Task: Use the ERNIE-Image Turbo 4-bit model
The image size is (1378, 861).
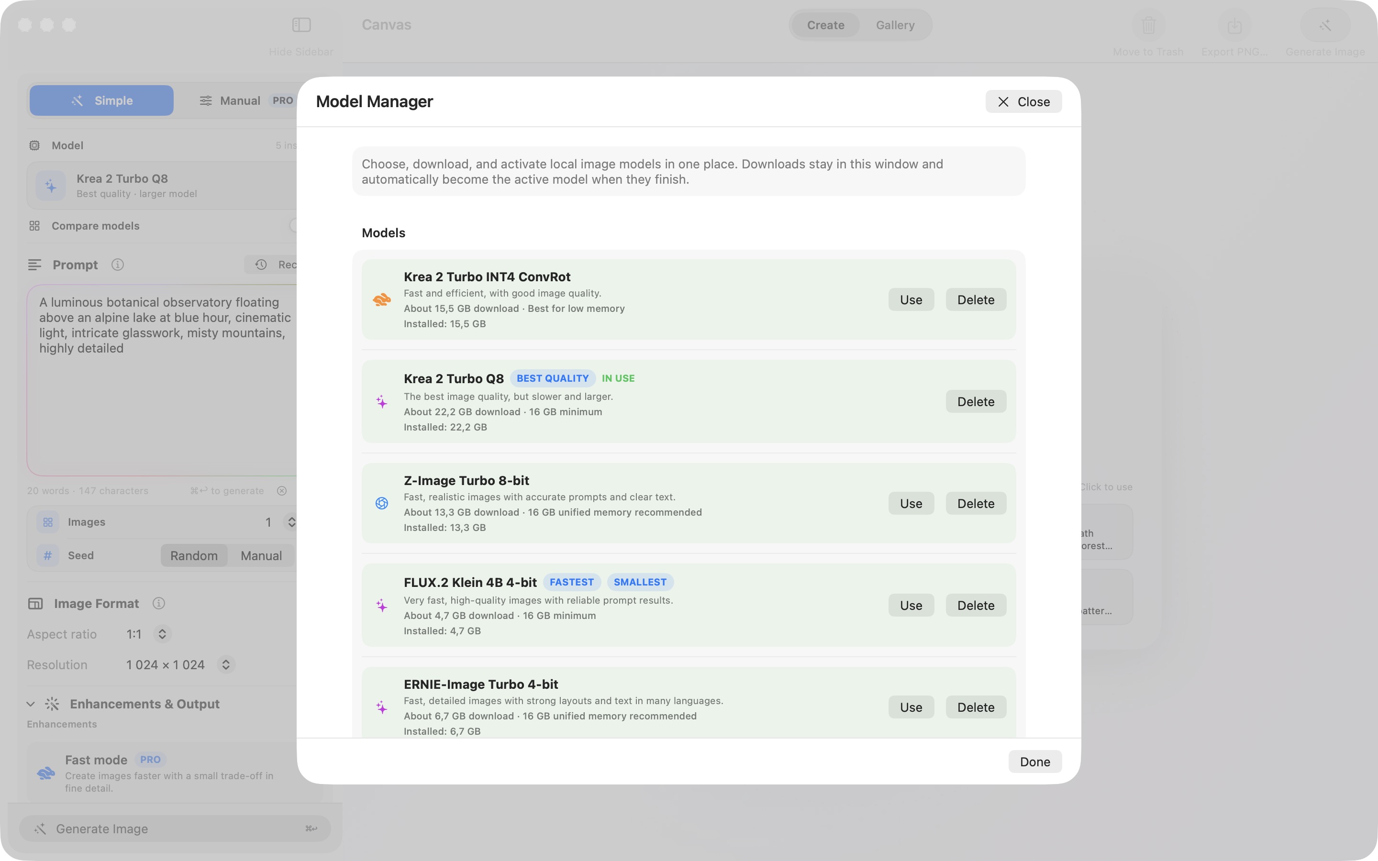Action: click(911, 707)
